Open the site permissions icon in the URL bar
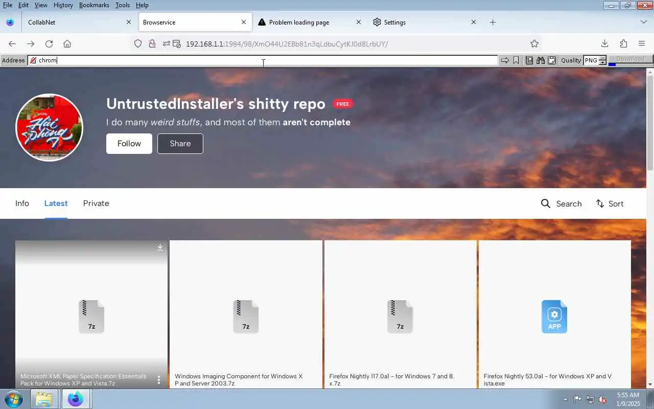 pos(166,44)
